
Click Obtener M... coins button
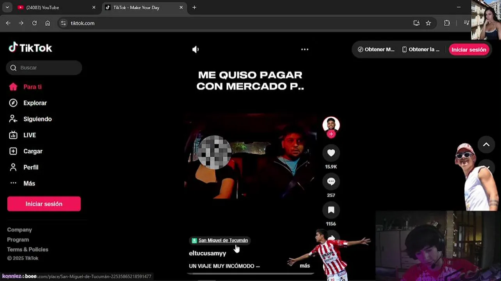pos(376,50)
